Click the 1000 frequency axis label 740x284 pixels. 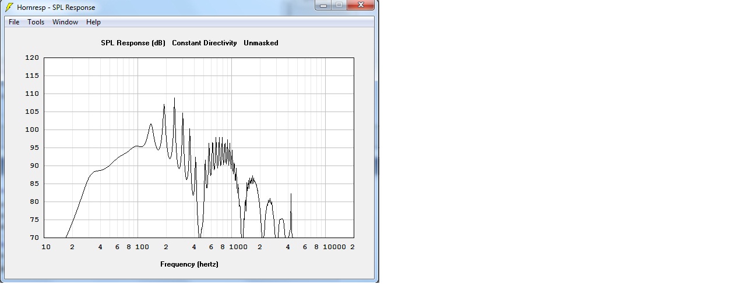click(238, 247)
